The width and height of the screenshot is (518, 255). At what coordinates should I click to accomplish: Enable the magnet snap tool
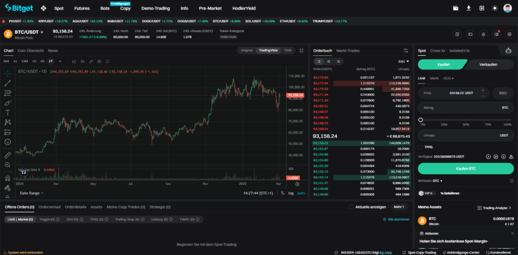(8, 178)
